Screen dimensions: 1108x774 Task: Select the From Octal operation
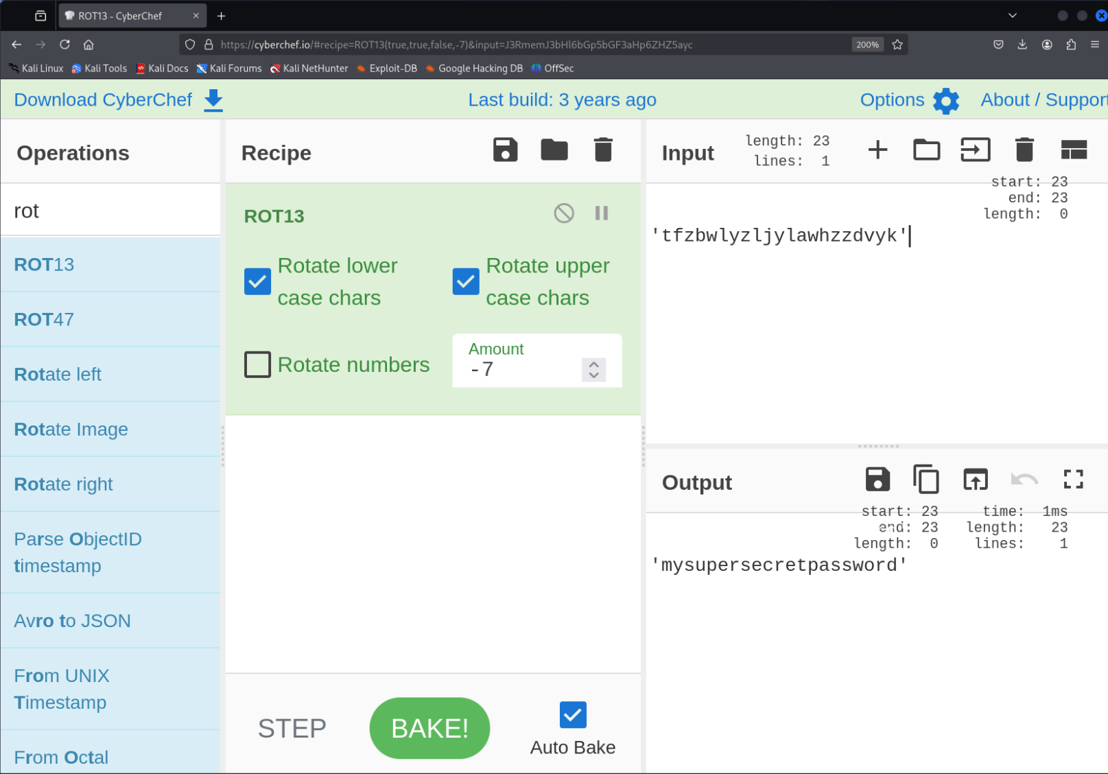tap(110, 753)
